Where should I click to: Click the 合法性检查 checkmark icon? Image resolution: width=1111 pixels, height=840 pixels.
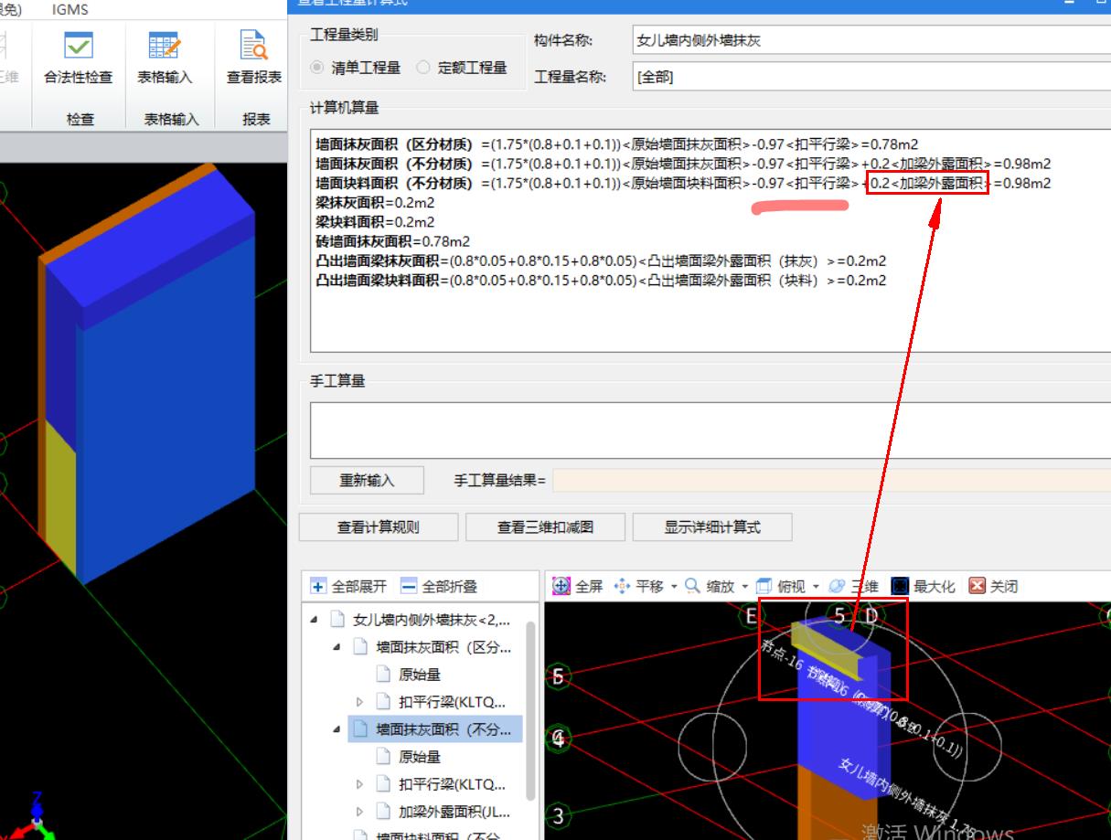79,45
